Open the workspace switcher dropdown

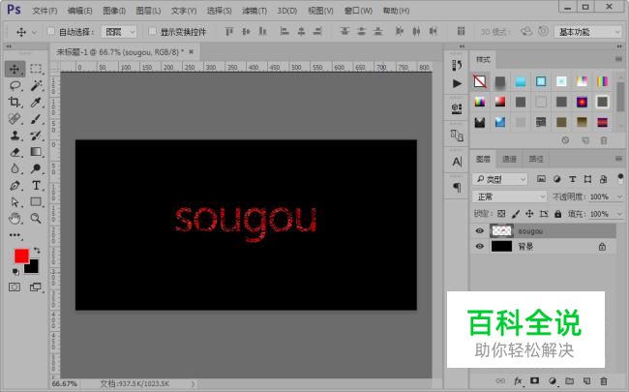tap(587, 32)
